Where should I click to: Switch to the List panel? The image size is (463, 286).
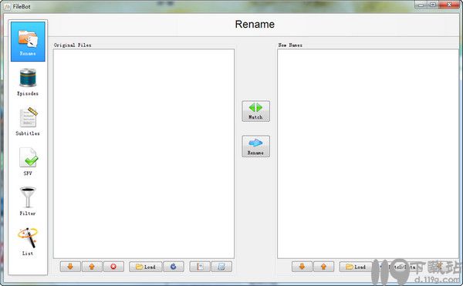pos(28,241)
